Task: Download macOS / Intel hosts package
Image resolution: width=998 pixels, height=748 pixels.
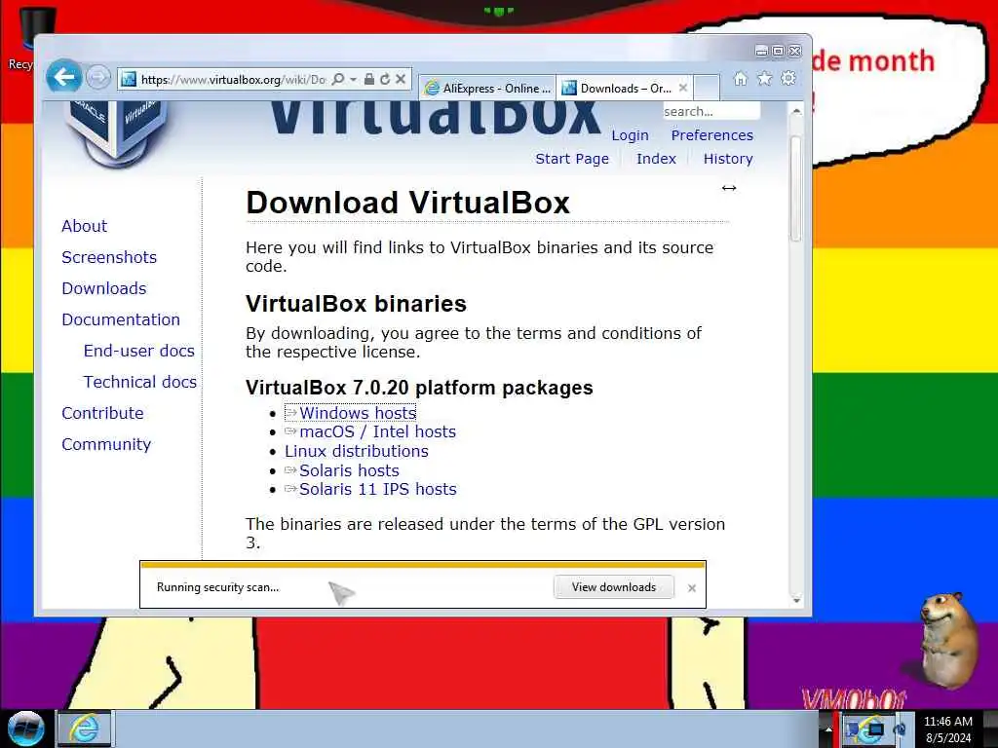Action: click(x=377, y=431)
